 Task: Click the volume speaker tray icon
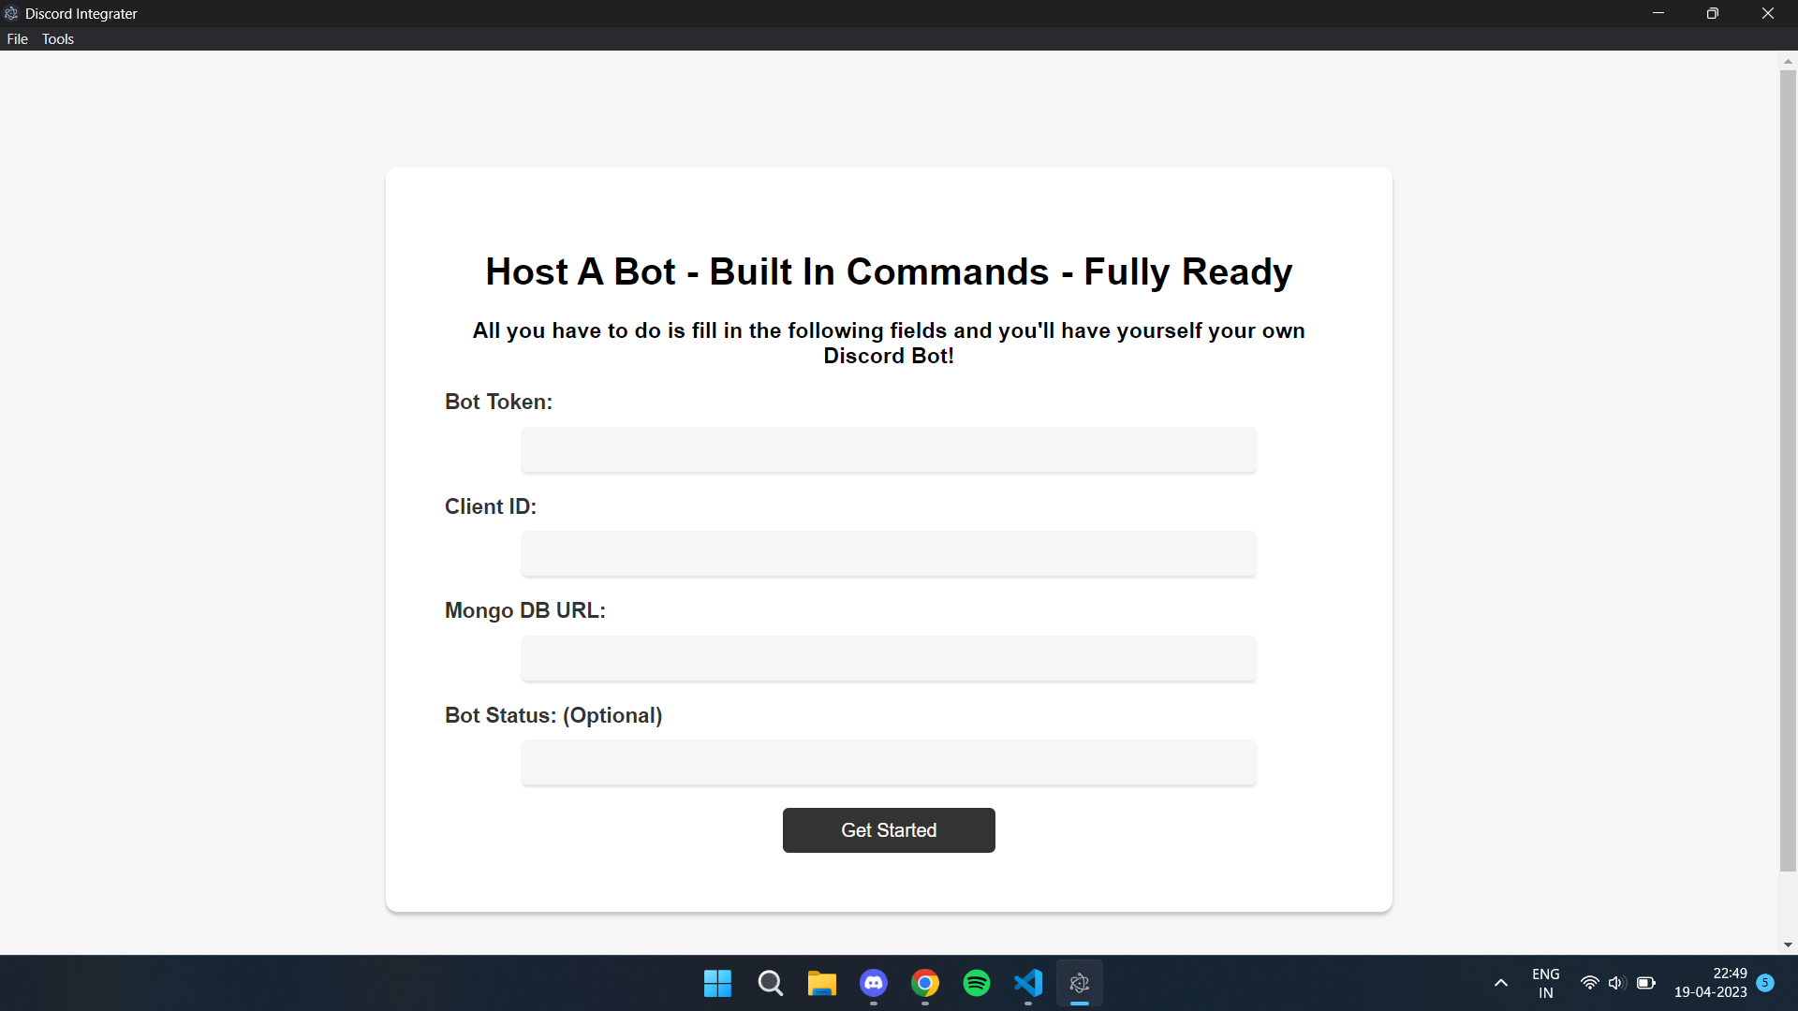[x=1615, y=983]
